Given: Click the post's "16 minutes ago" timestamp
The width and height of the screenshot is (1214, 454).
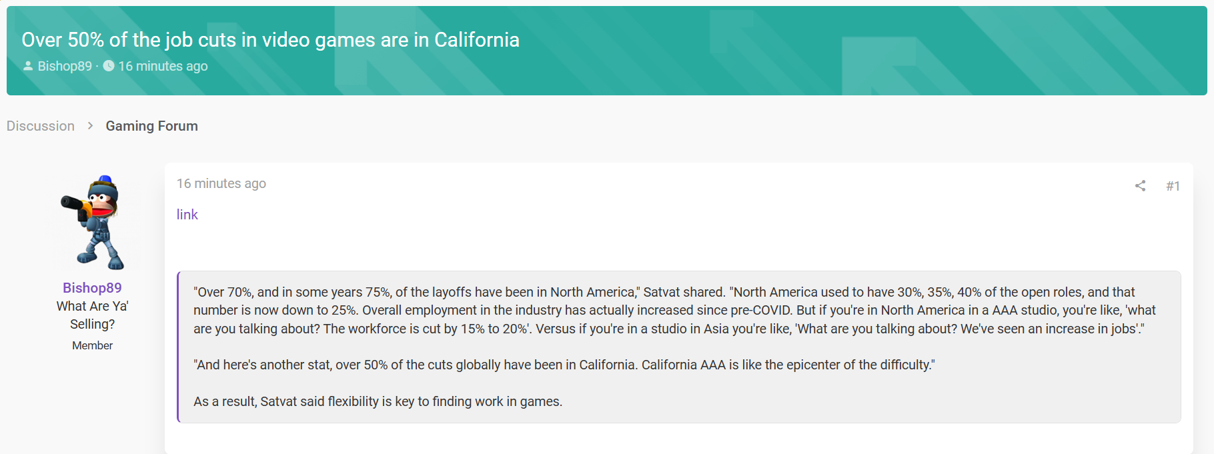Looking at the screenshot, I should 221,183.
